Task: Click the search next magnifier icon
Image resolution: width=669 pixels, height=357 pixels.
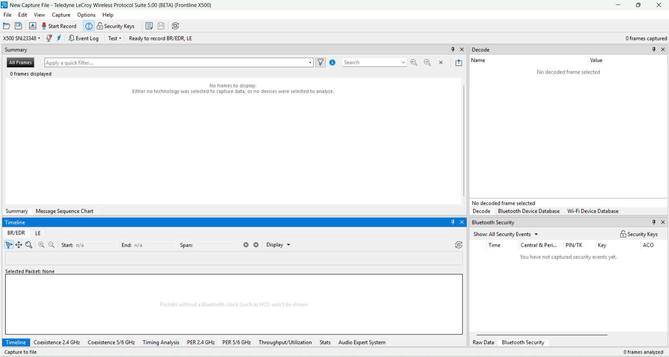Action: tap(427, 62)
